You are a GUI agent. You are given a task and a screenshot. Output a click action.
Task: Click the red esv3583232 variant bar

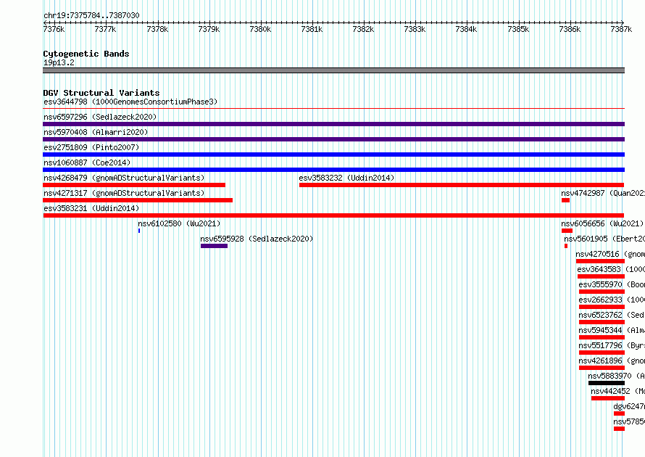click(x=462, y=185)
